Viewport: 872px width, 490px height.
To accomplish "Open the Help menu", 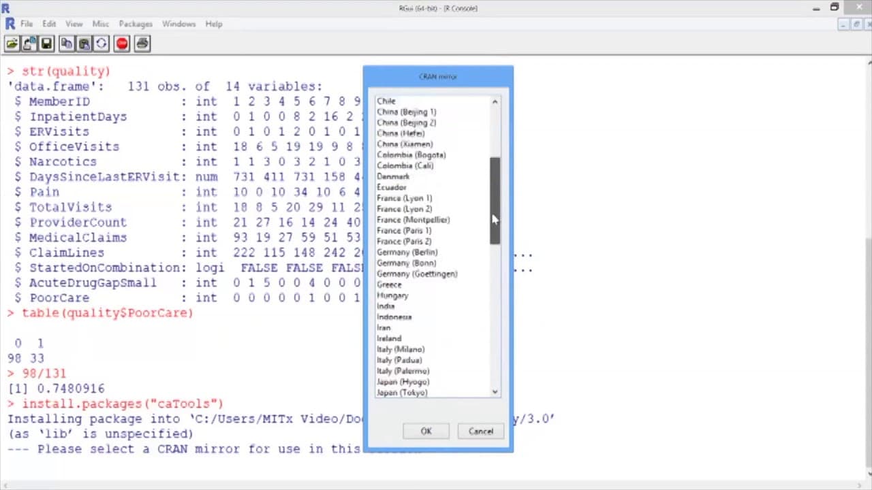I will coord(214,24).
